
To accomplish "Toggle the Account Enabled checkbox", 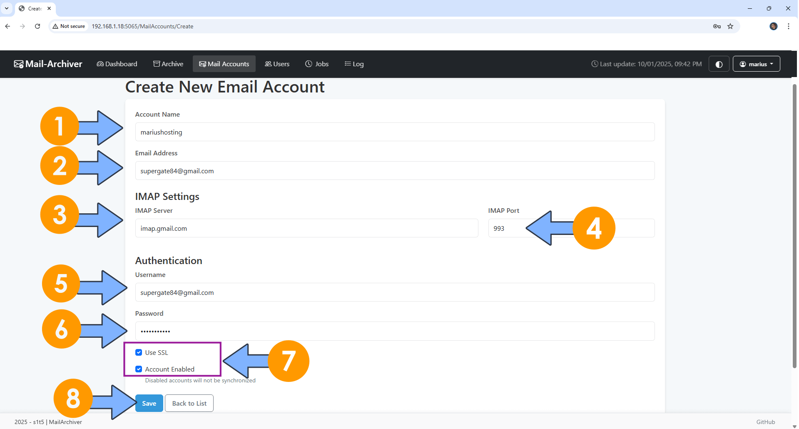I will click(x=139, y=369).
